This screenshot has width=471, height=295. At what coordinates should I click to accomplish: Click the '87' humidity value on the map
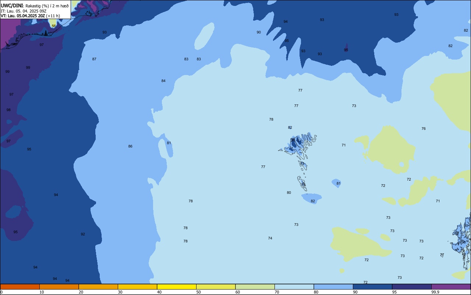[94, 59]
